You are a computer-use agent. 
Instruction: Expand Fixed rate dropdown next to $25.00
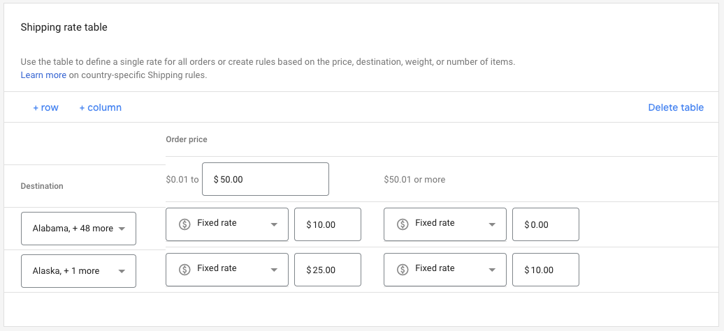(274, 270)
